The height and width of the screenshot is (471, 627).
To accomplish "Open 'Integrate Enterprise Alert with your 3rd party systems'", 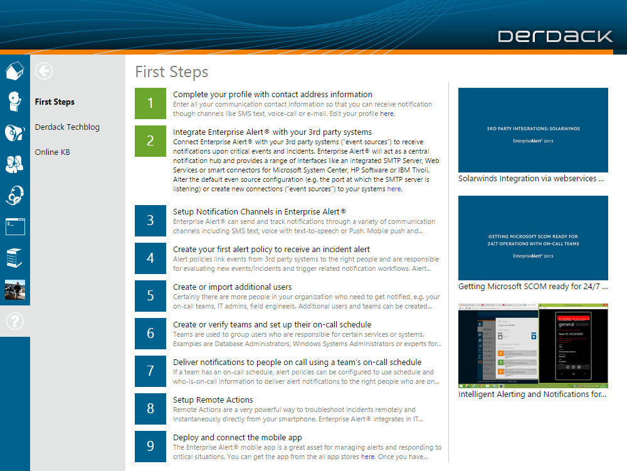I will (272, 132).
